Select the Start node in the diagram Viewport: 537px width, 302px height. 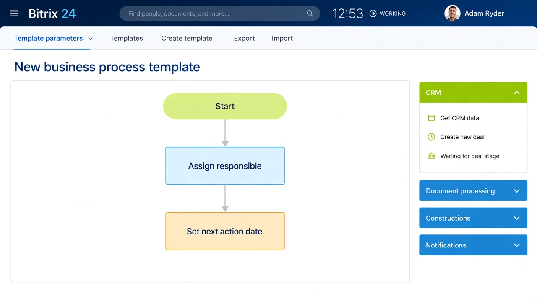pyautogui.click(x=225, y=106)
